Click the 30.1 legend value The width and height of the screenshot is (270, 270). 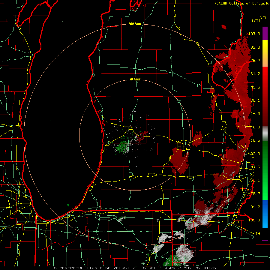[x=255, y=100]
